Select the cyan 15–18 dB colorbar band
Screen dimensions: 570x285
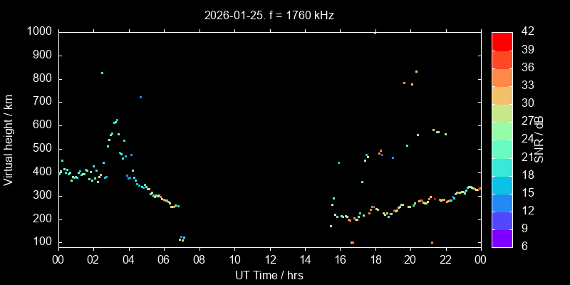pos(502,185)
